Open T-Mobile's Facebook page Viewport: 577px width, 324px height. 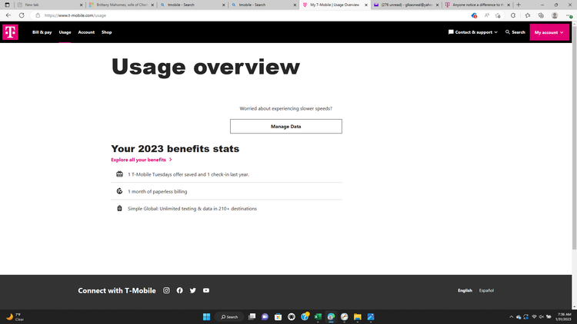pos(179,290)
